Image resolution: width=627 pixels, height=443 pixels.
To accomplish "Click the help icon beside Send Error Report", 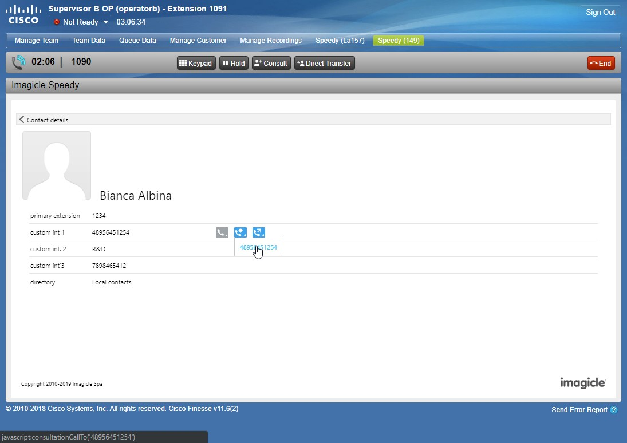I will [614, 410].
